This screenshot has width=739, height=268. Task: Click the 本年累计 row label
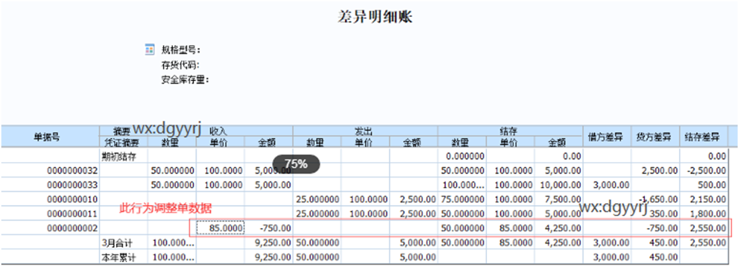coord(119,257)
